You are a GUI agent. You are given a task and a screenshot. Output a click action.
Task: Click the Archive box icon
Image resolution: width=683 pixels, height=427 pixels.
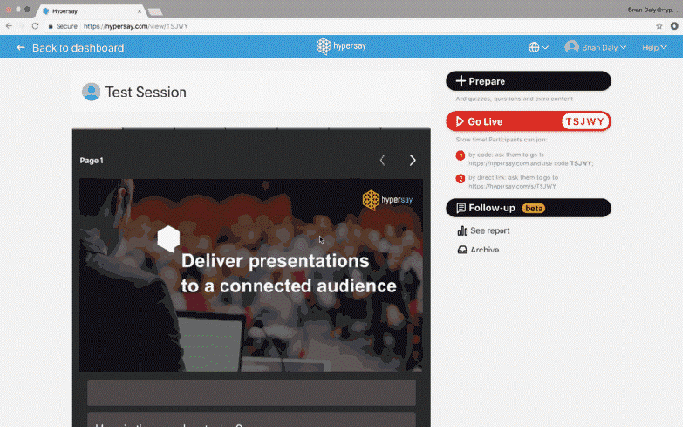tap(462, 250)
